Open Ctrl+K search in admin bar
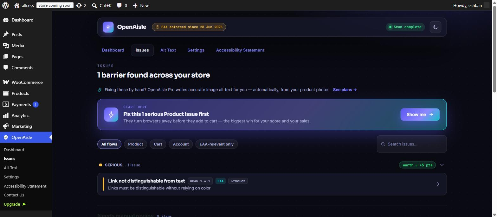 (x=102, y=5)
